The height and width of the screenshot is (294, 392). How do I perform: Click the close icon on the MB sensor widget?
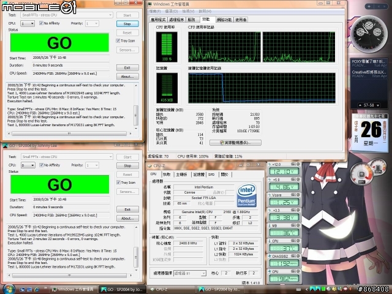click(x=298, y=225)
